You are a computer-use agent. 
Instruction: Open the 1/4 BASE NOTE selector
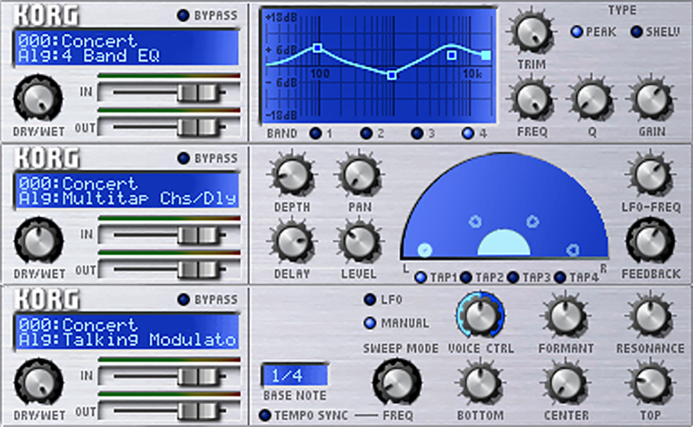(x=295, y=375)
